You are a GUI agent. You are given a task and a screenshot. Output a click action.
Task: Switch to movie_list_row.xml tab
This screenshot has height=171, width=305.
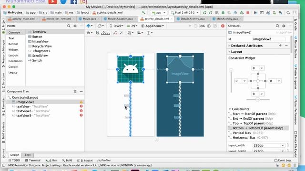tap(58, 19)
